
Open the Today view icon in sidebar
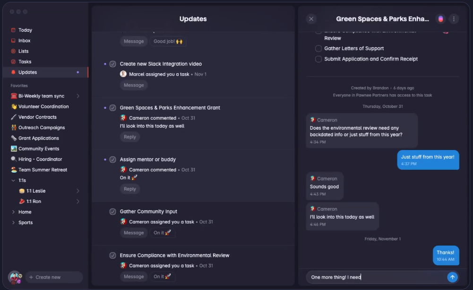(13, 30)
